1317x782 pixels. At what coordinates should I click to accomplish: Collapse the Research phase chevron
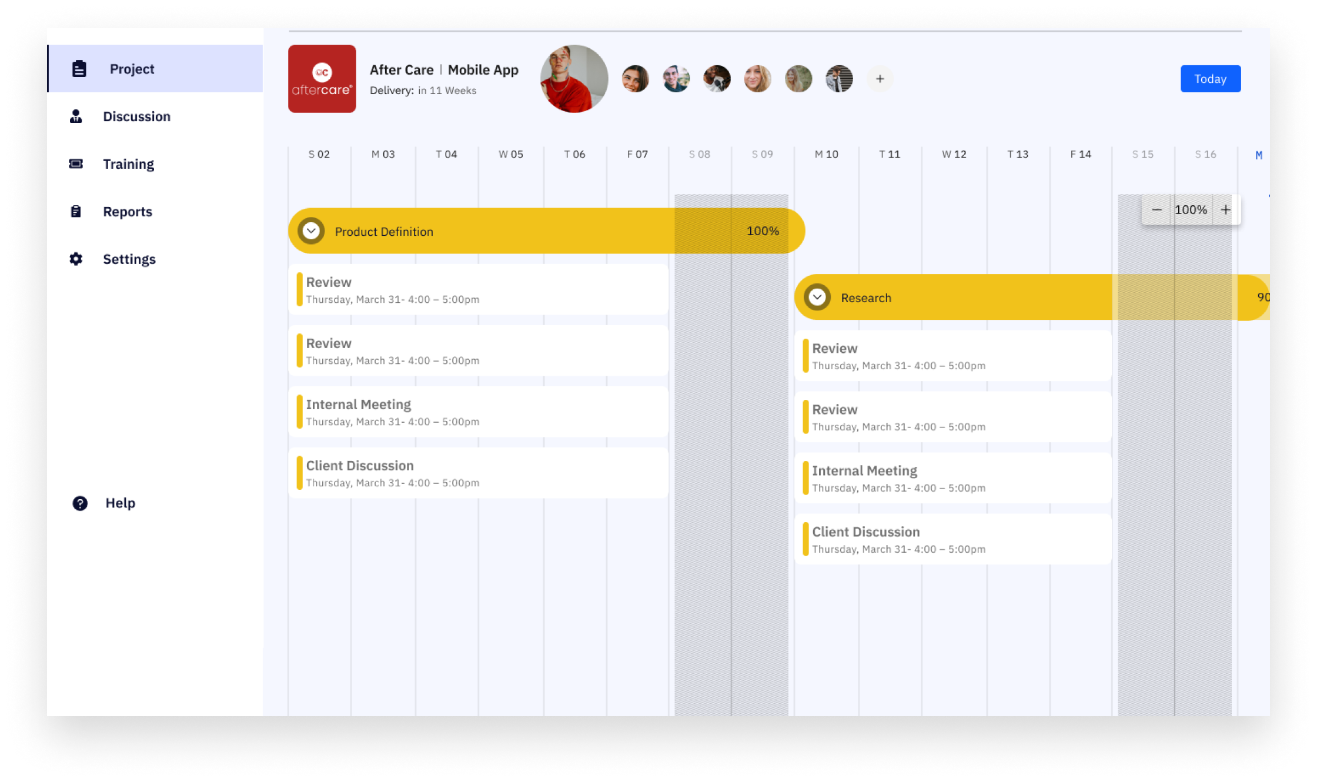pyautogui.click(x=817, y=298)
